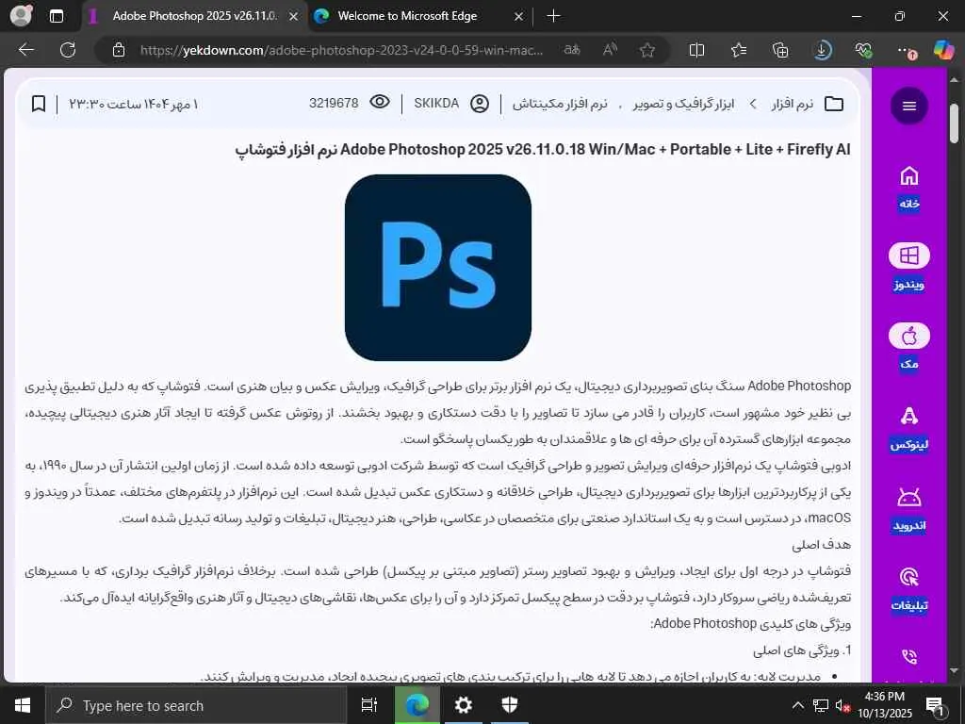Open a new browser tab

[x=553, y=16]
